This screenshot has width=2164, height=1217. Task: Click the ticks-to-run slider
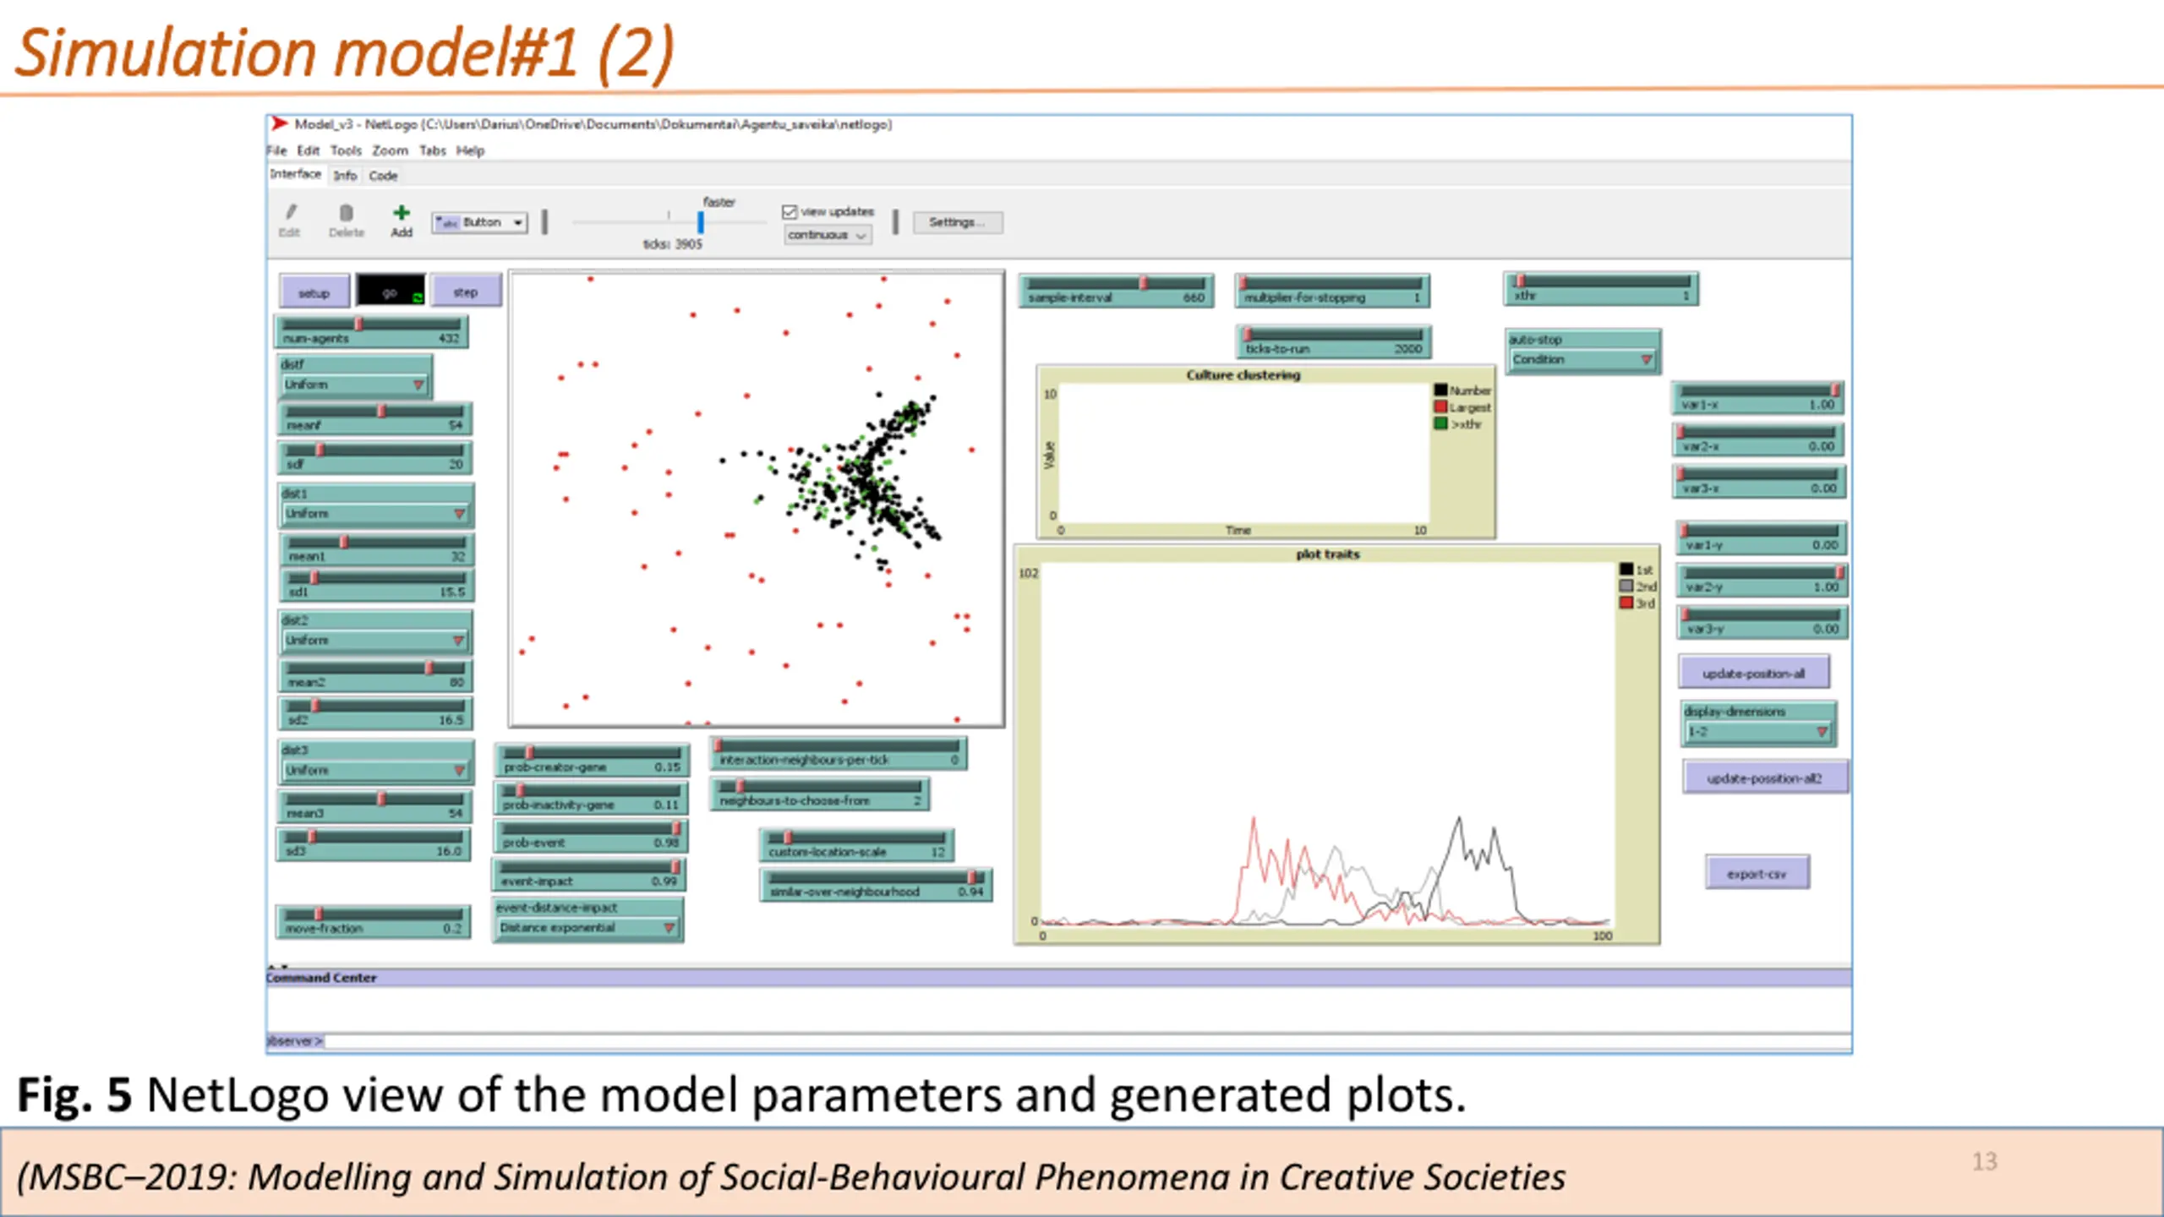pos(1333,341)
